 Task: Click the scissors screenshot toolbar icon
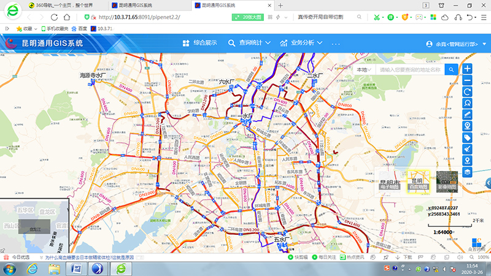pos(377,18)
